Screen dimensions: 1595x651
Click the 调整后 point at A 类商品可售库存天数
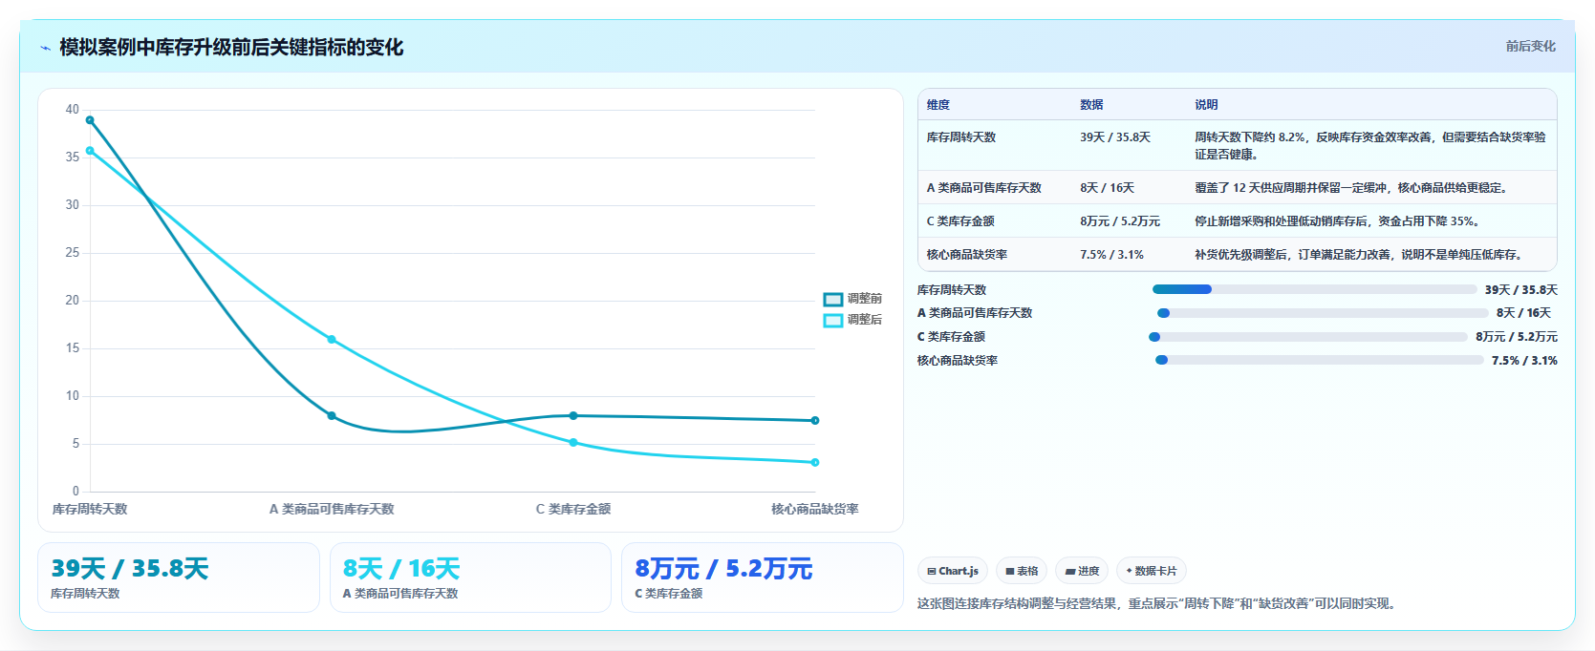(x=332, y=340)
